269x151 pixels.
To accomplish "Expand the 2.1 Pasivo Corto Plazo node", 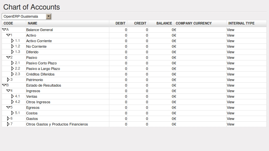I will coord(12,63).
